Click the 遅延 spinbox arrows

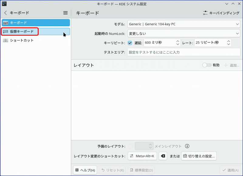pos(177,43)
